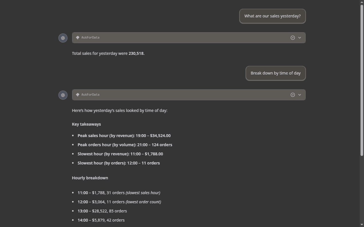Click the success checkmark on the second AskForData call
The width and height of the screenshot is (364, 227).
coord(292,95)
